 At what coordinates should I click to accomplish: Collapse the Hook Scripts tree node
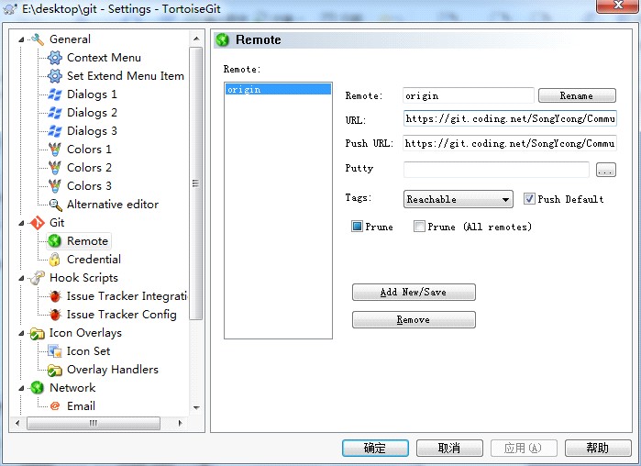tap(21, 278)
